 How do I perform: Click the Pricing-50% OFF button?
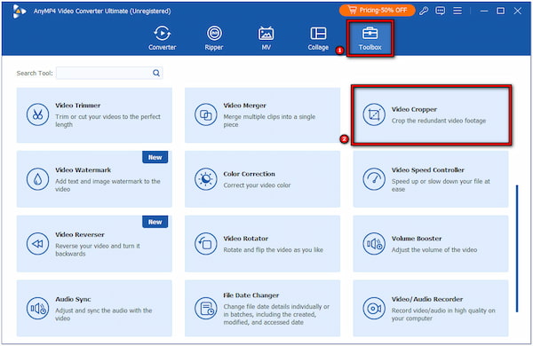[377, 11]
